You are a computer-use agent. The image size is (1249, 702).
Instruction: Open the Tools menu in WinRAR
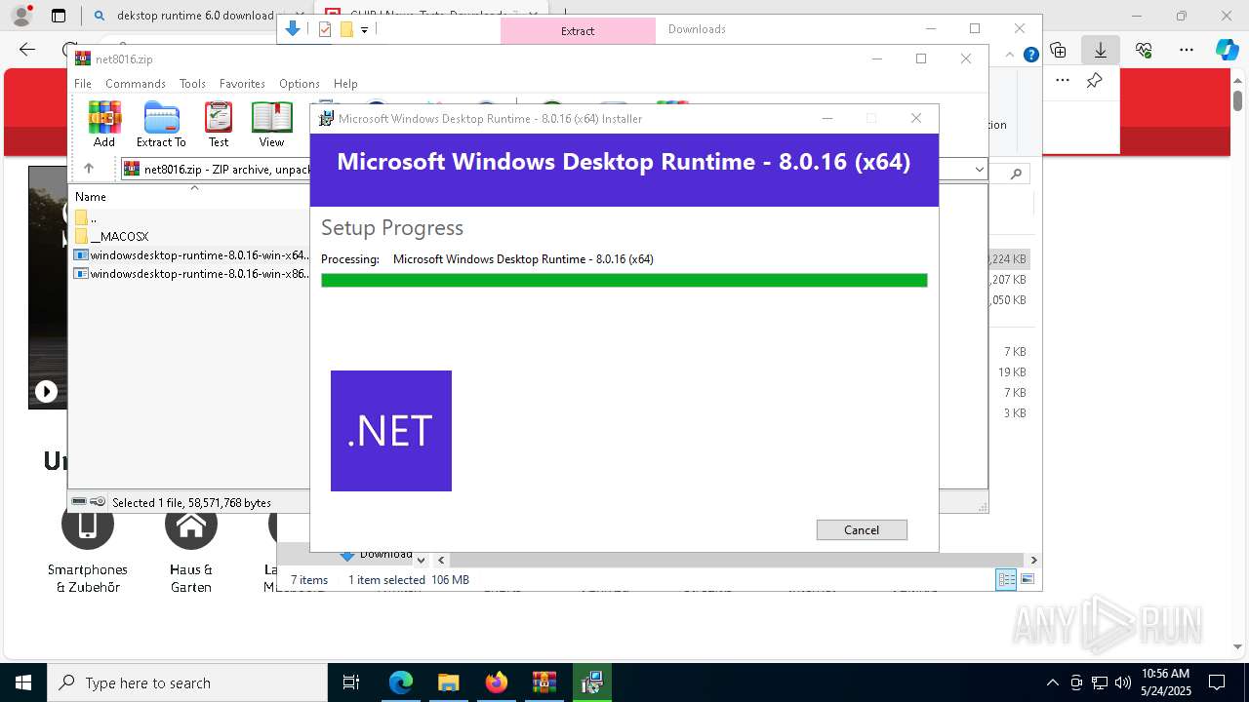[x=192, y=84]
